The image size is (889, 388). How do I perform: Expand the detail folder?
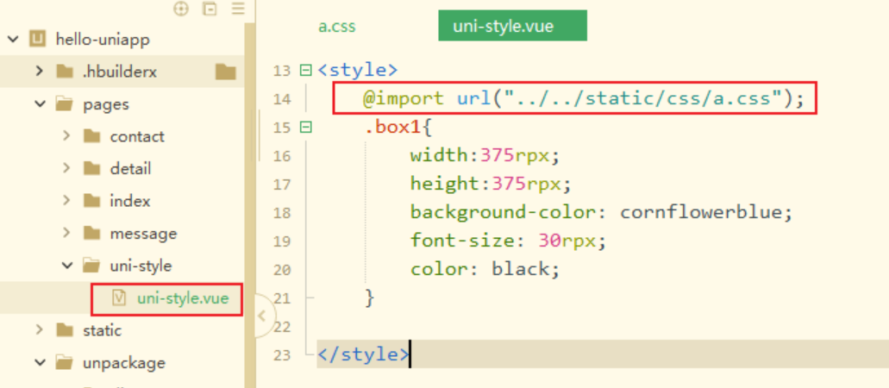click(66, 168)
